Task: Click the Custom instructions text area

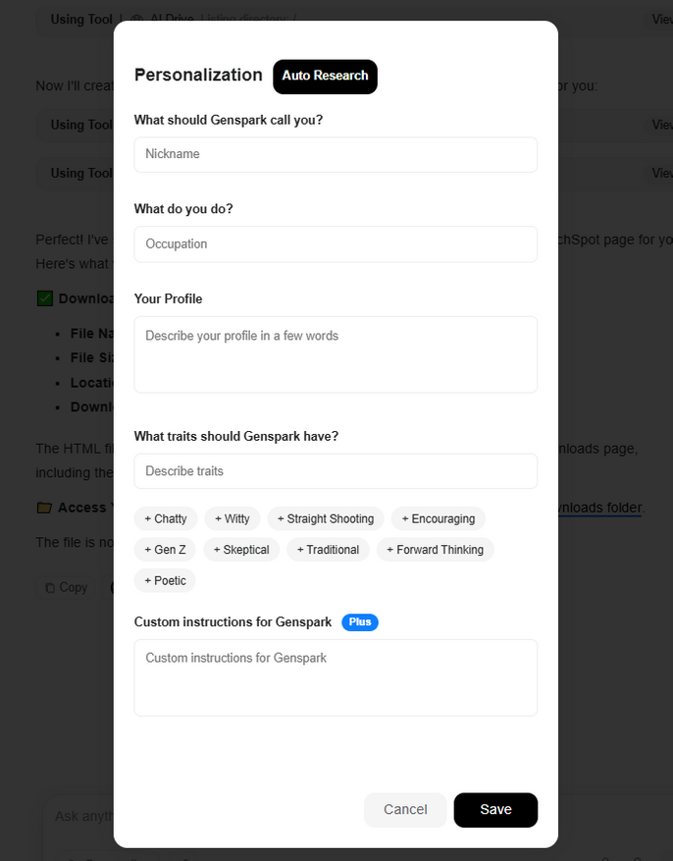Action: click(x=336, y=677)
